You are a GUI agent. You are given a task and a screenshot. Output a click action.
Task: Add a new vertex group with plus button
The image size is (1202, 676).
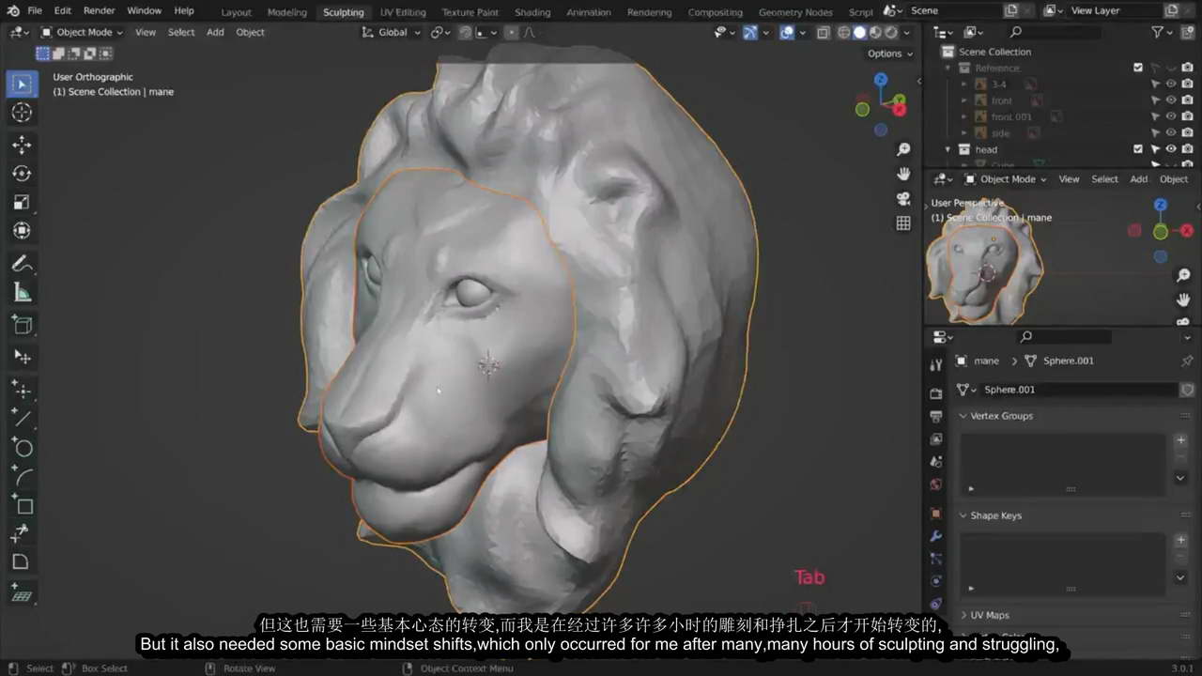coord(1181,440)
